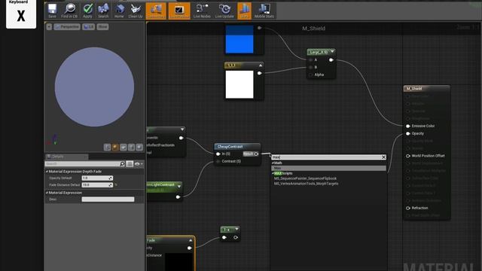
Task: Click the Desc text field
Action: pyautogui.click(x=108, y=199)
